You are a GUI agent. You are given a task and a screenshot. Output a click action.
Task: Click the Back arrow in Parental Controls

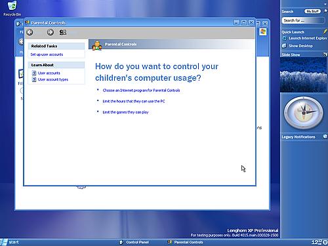click(30, 32)
